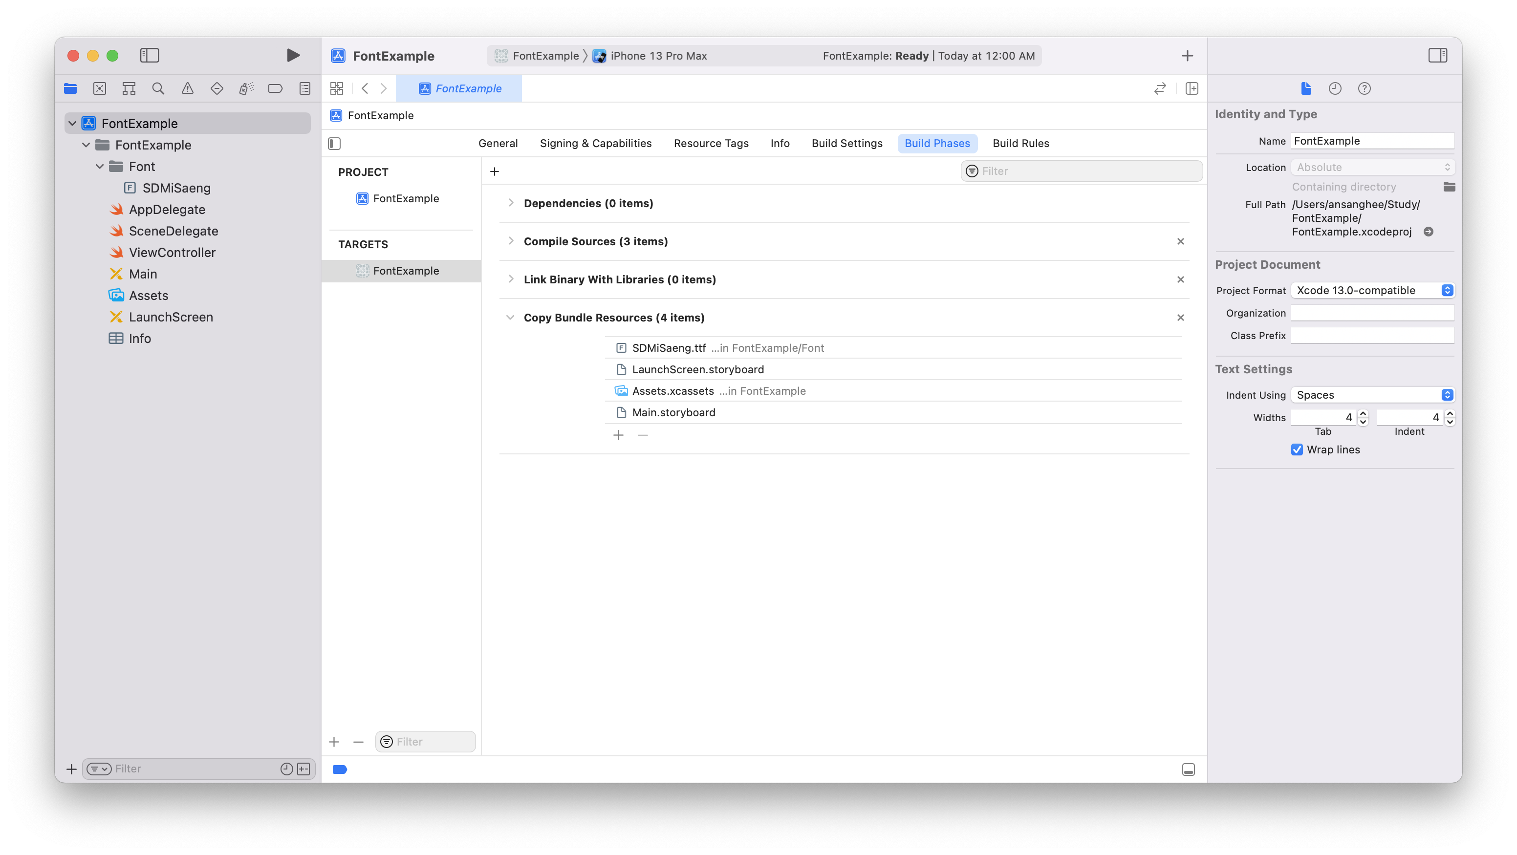Screen dimensions: 1517x855
Task: Collapse the Copy Bundle Resources section
Action: coord(510,318)
